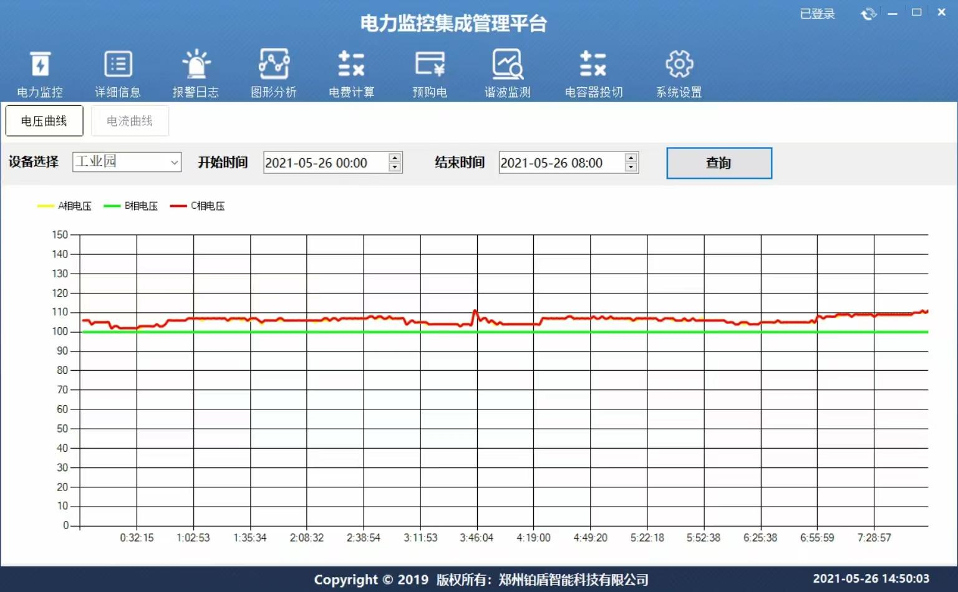Click the C相电压 red legend swatch
The image size is (958, 592).
click(178, 206)
